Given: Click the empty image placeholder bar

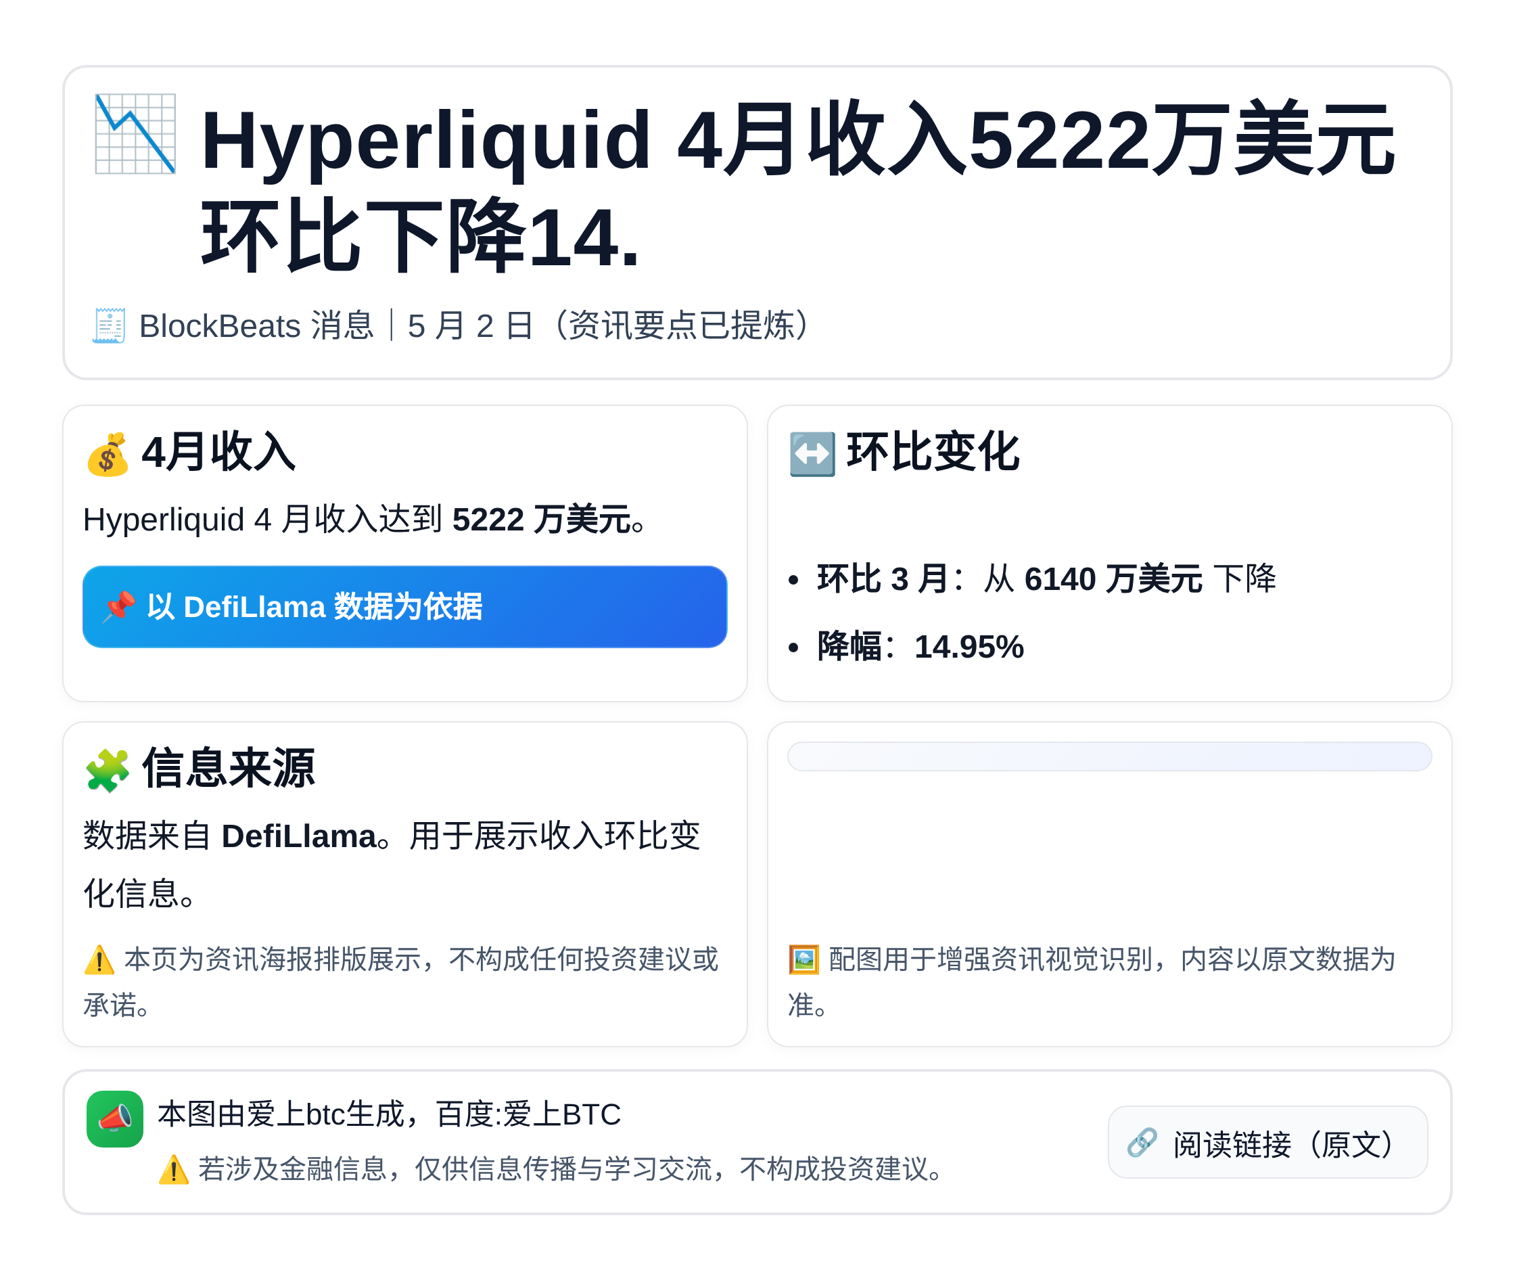Looking at the screenshot, I should coord(1110,756).
